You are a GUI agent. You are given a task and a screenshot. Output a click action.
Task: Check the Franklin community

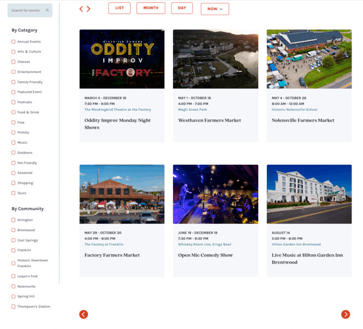(14, 250)
